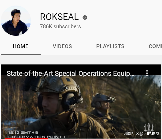Click the trident logo watermark in video

pyautogui.click(x=149, y=127)
